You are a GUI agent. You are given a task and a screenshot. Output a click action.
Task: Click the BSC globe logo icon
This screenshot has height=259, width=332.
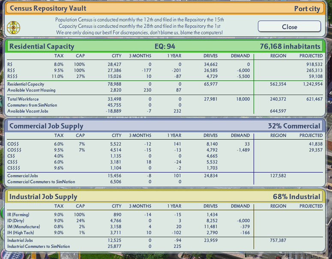click(x=13, y=27)
